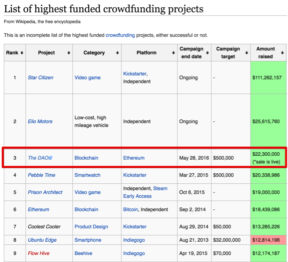Click the external link icon beside The DAO

(x=50, y=158)
